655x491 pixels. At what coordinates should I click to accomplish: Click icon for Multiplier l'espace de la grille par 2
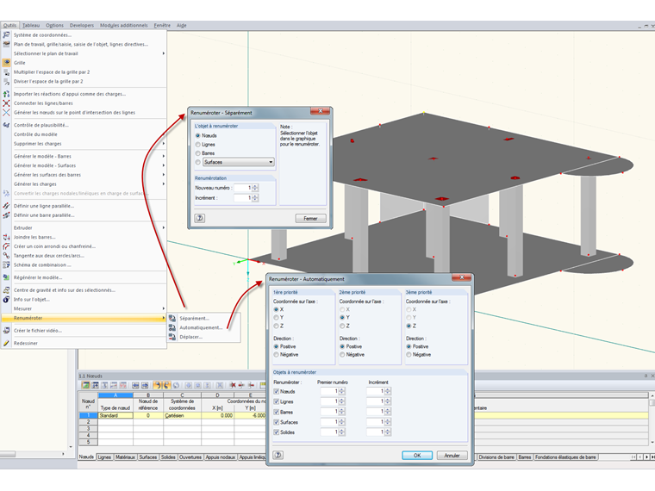pyautogui.click(x=6, y=72)
